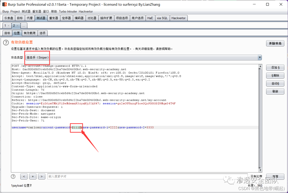The image size is (288, 193).
Task: Open the Turbo Intruder menu
Action: pos(68,11)
